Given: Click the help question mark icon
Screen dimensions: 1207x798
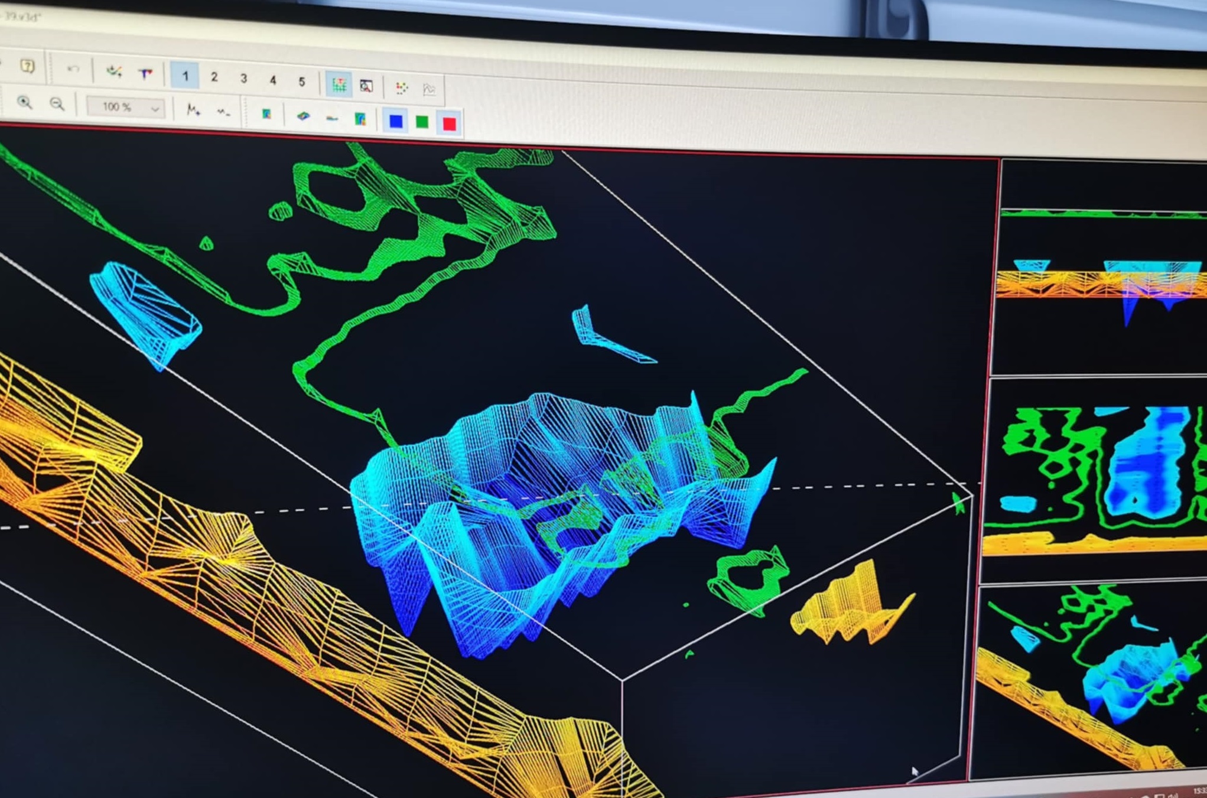Looking at the screenshot, I should point(27,66).
